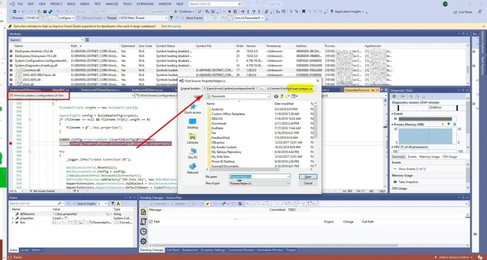Click the Create New Folder icon in dialog
Screen dimensions: 487x260
coord(288,96)
